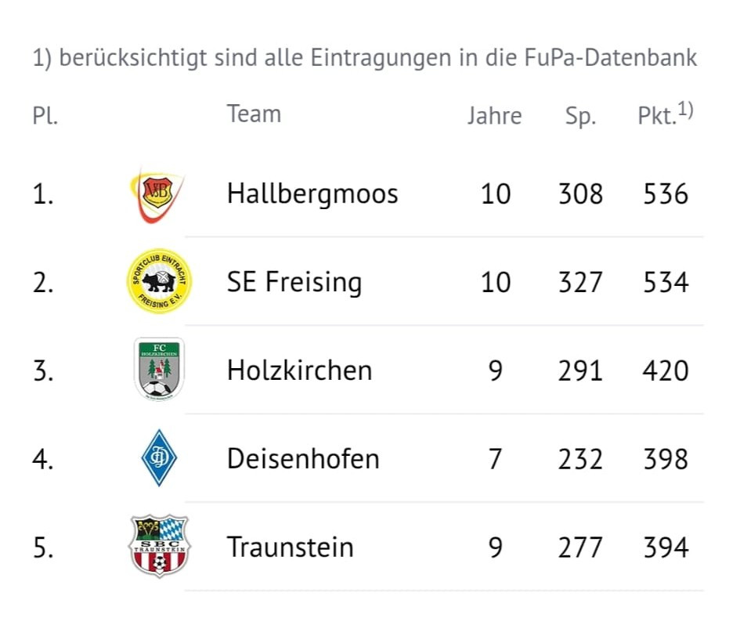Open the Hallbergmoos team page
Viewport: 740px width, 618px height.
coord(312,193)
